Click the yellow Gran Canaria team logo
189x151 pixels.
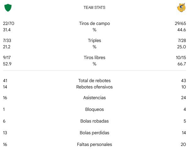181,8
